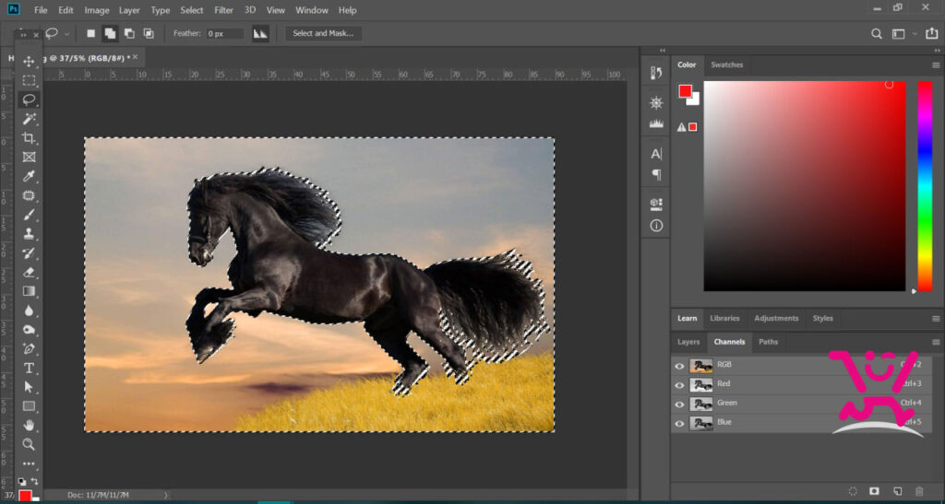Screen dimensions: 945x504
Task: Switch to the Adjustments tab
Action: tap(776, 319)
